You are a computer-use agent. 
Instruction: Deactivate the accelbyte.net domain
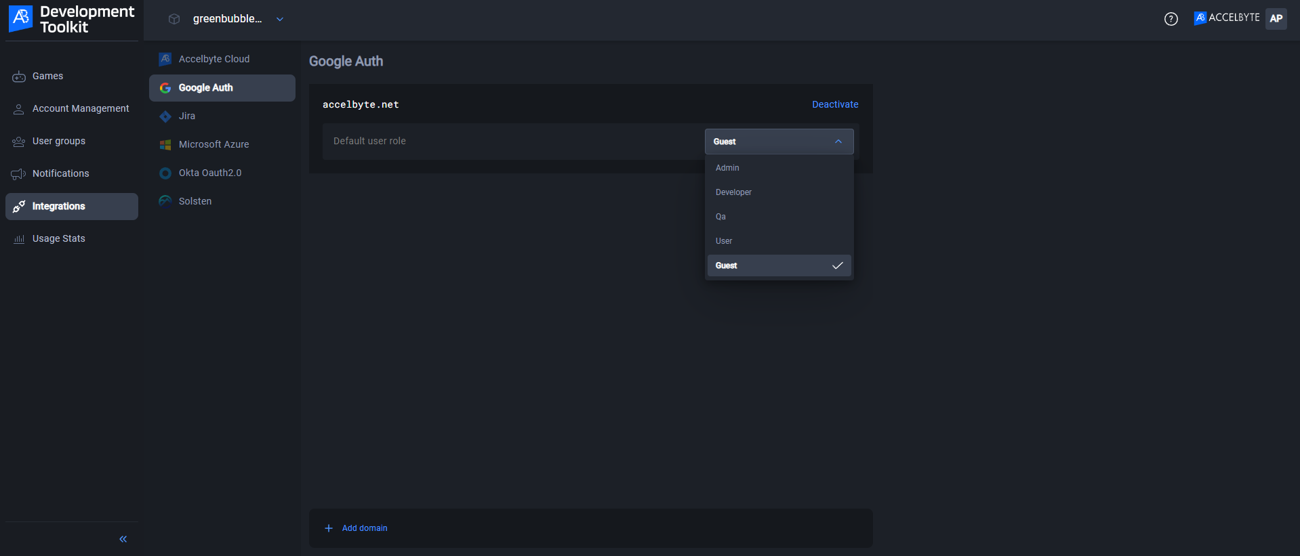coord(835,104)
